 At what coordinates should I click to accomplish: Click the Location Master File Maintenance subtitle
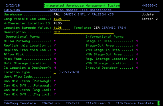click(80, 10)
